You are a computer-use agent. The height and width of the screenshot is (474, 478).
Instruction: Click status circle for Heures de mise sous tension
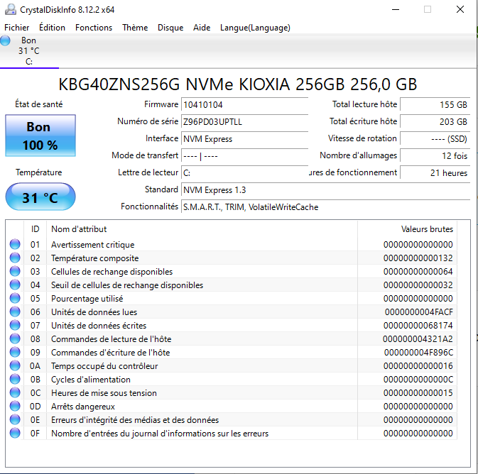click(15, 392)
